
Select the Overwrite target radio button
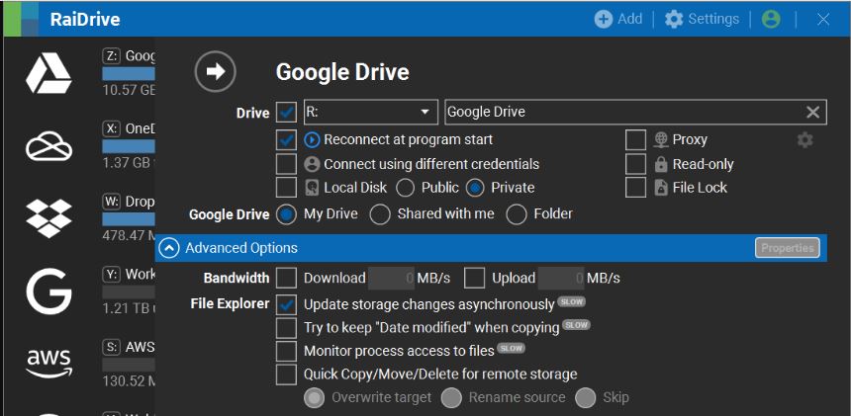pos(314,398)
